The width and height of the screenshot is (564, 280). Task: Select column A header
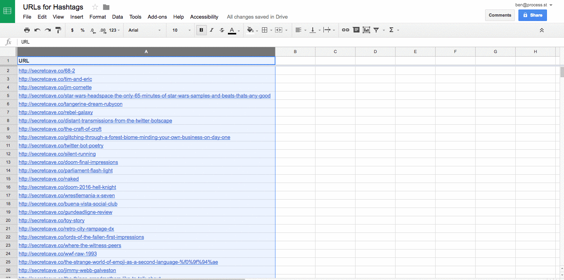(x=146, y=51)
